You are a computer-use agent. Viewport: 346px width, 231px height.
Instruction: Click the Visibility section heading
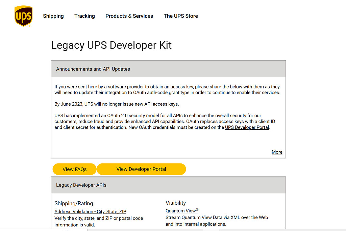pyautogui.click(x=176, y=203)
